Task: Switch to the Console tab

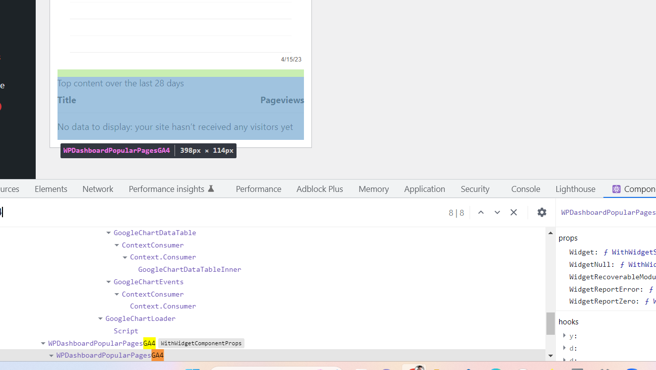Action: (x=525, y=189)
